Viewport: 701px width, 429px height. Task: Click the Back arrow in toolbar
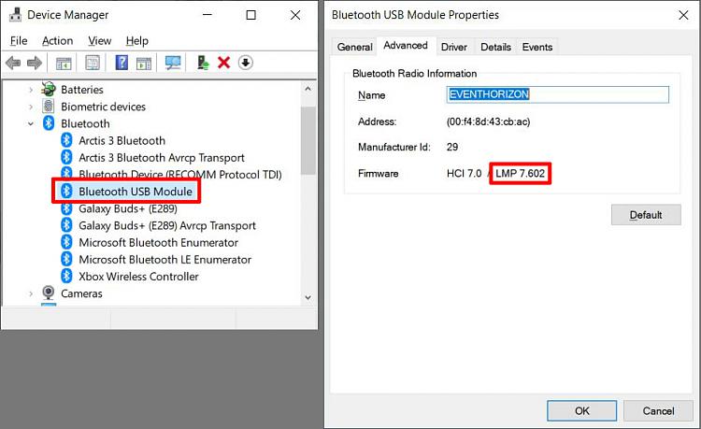[x=13, y=63]
